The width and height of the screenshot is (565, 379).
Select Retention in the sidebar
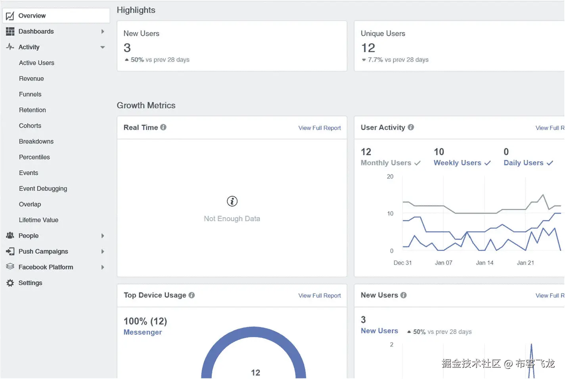point(33,110)
